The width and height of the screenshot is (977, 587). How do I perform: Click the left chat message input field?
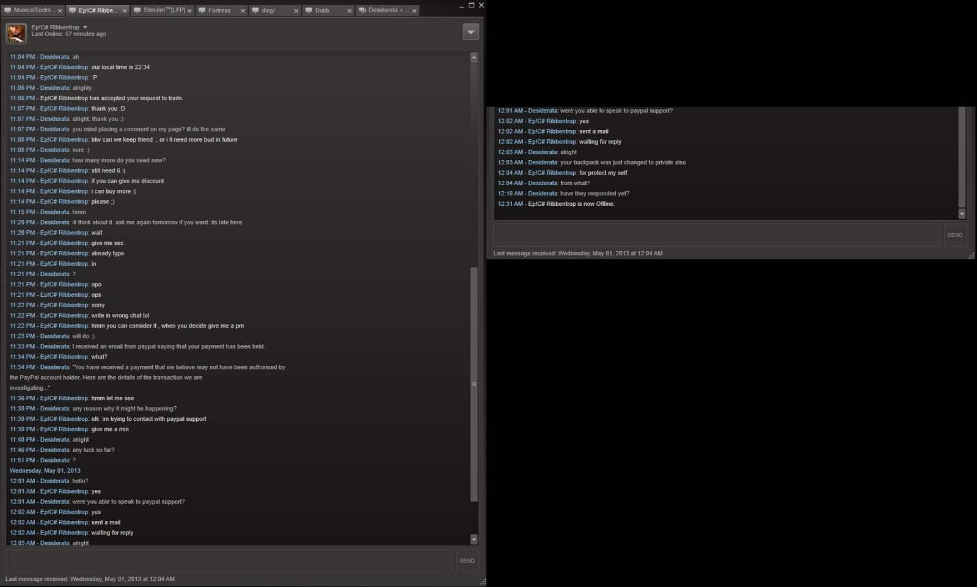(x=229, y=561)
